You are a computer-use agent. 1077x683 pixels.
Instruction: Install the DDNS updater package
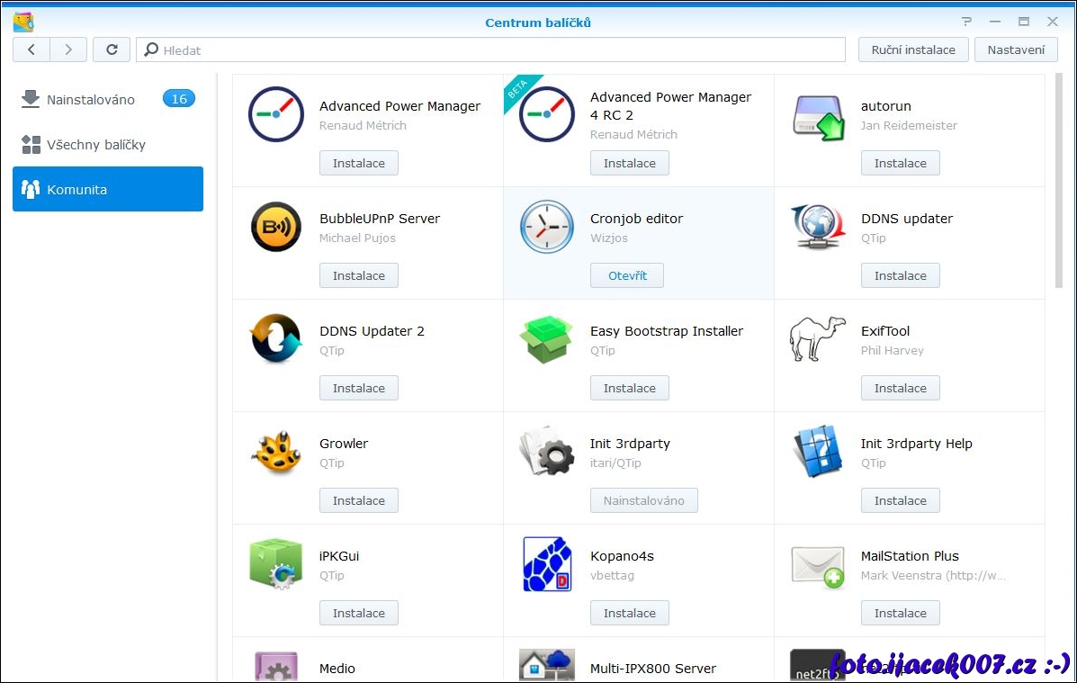click(x=900, y=275)
